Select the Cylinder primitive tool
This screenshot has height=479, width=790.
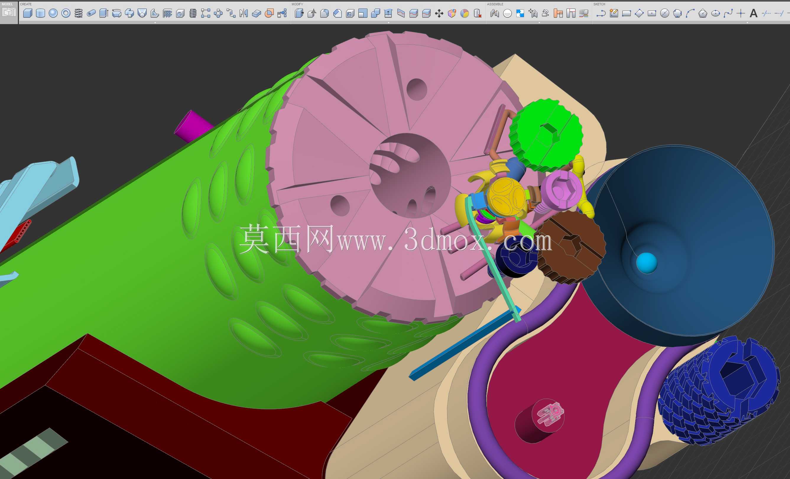pos(40,13)
